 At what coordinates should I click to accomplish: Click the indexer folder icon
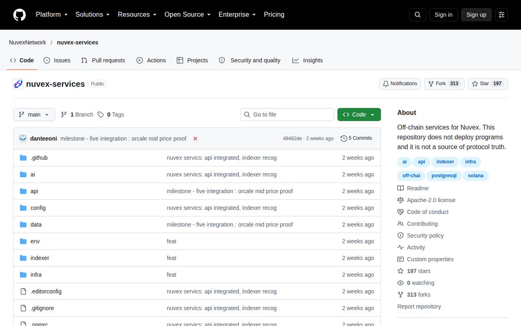point(23,258)
